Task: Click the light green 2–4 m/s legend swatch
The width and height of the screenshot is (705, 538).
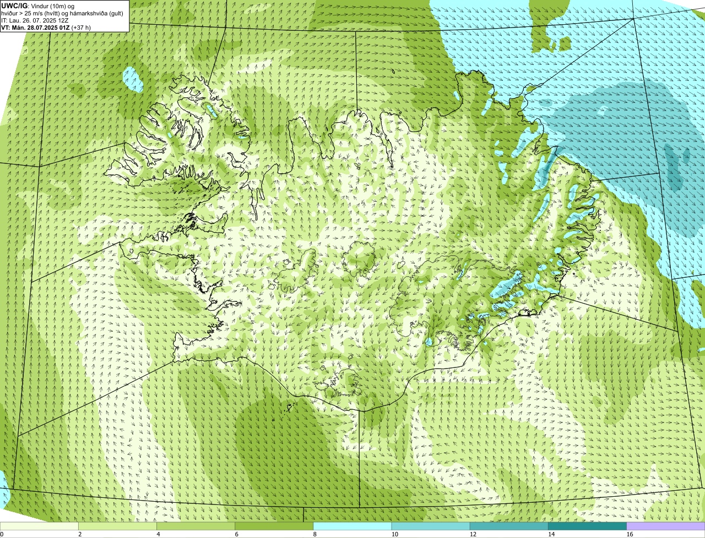Action: [118, 526]
